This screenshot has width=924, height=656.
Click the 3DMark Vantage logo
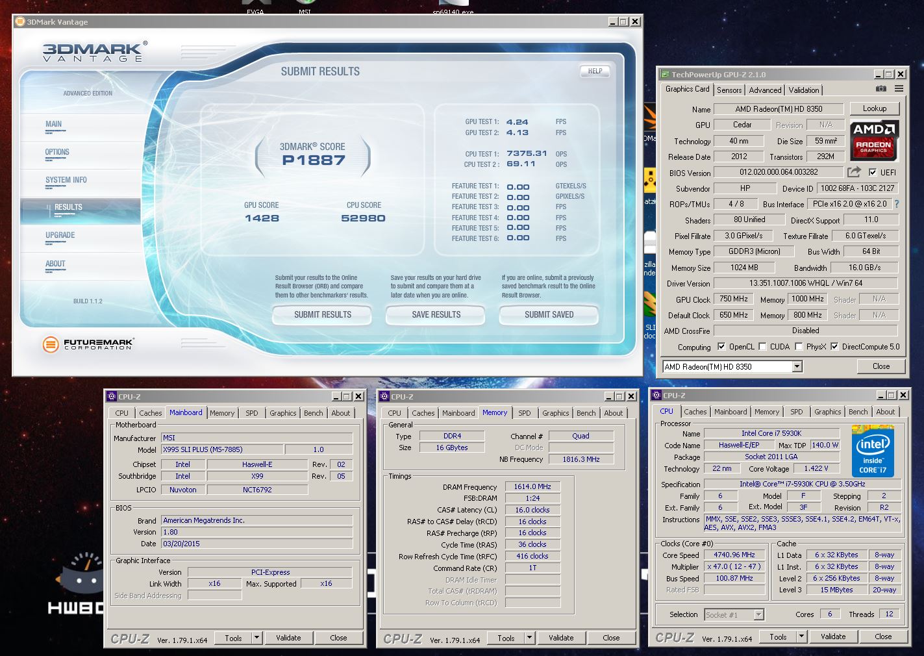click(95, 51)
